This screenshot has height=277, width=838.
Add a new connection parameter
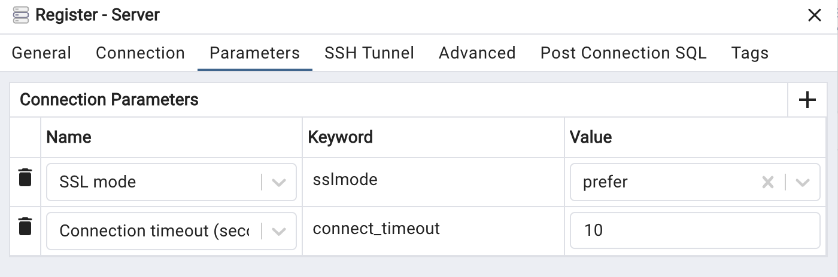tap(807, 100)
